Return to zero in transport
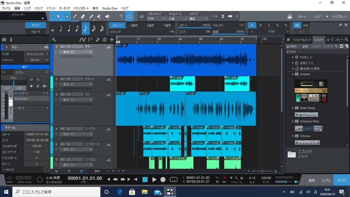350x197 pixels. (136, 179)
